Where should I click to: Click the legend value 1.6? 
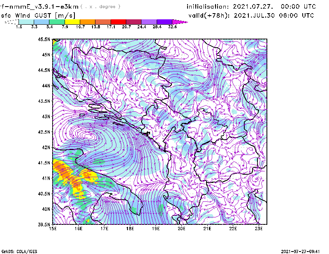pos(19,27)
